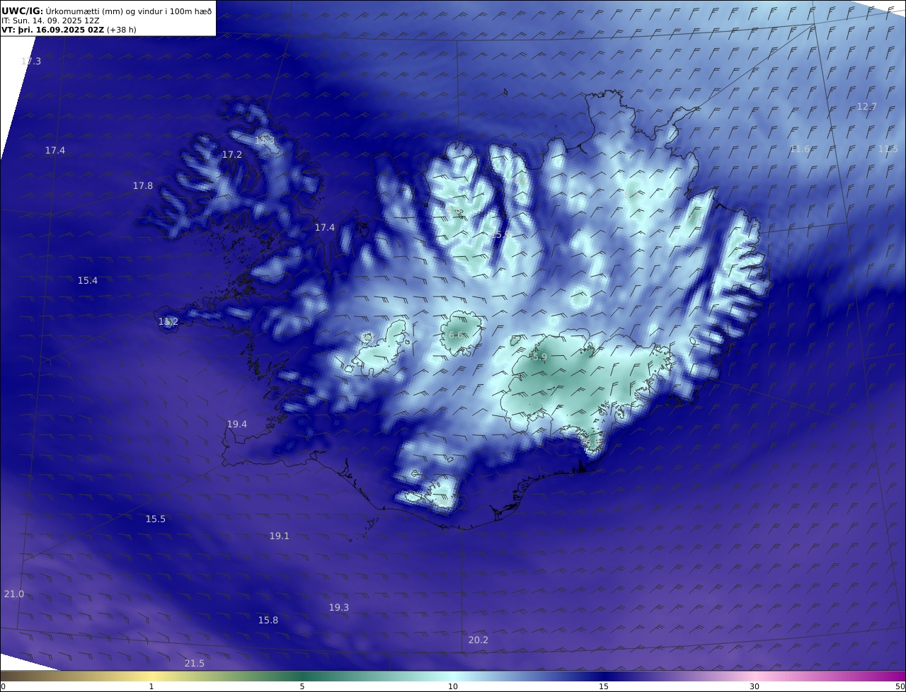Click the "IT: Sun. 14. 09. 2025 12Z" line
Image resolution: width=906 pixels, height=692 pixels.
(x=50, y=21)
